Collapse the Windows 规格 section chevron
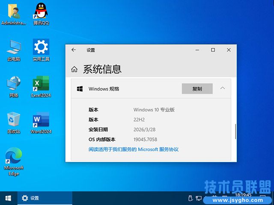Image resolution: width=274 pixels, height=205 pixels. click(223, 88)
